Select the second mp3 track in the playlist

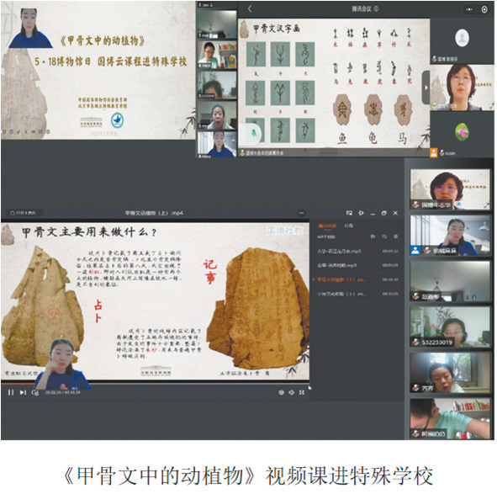357,265
